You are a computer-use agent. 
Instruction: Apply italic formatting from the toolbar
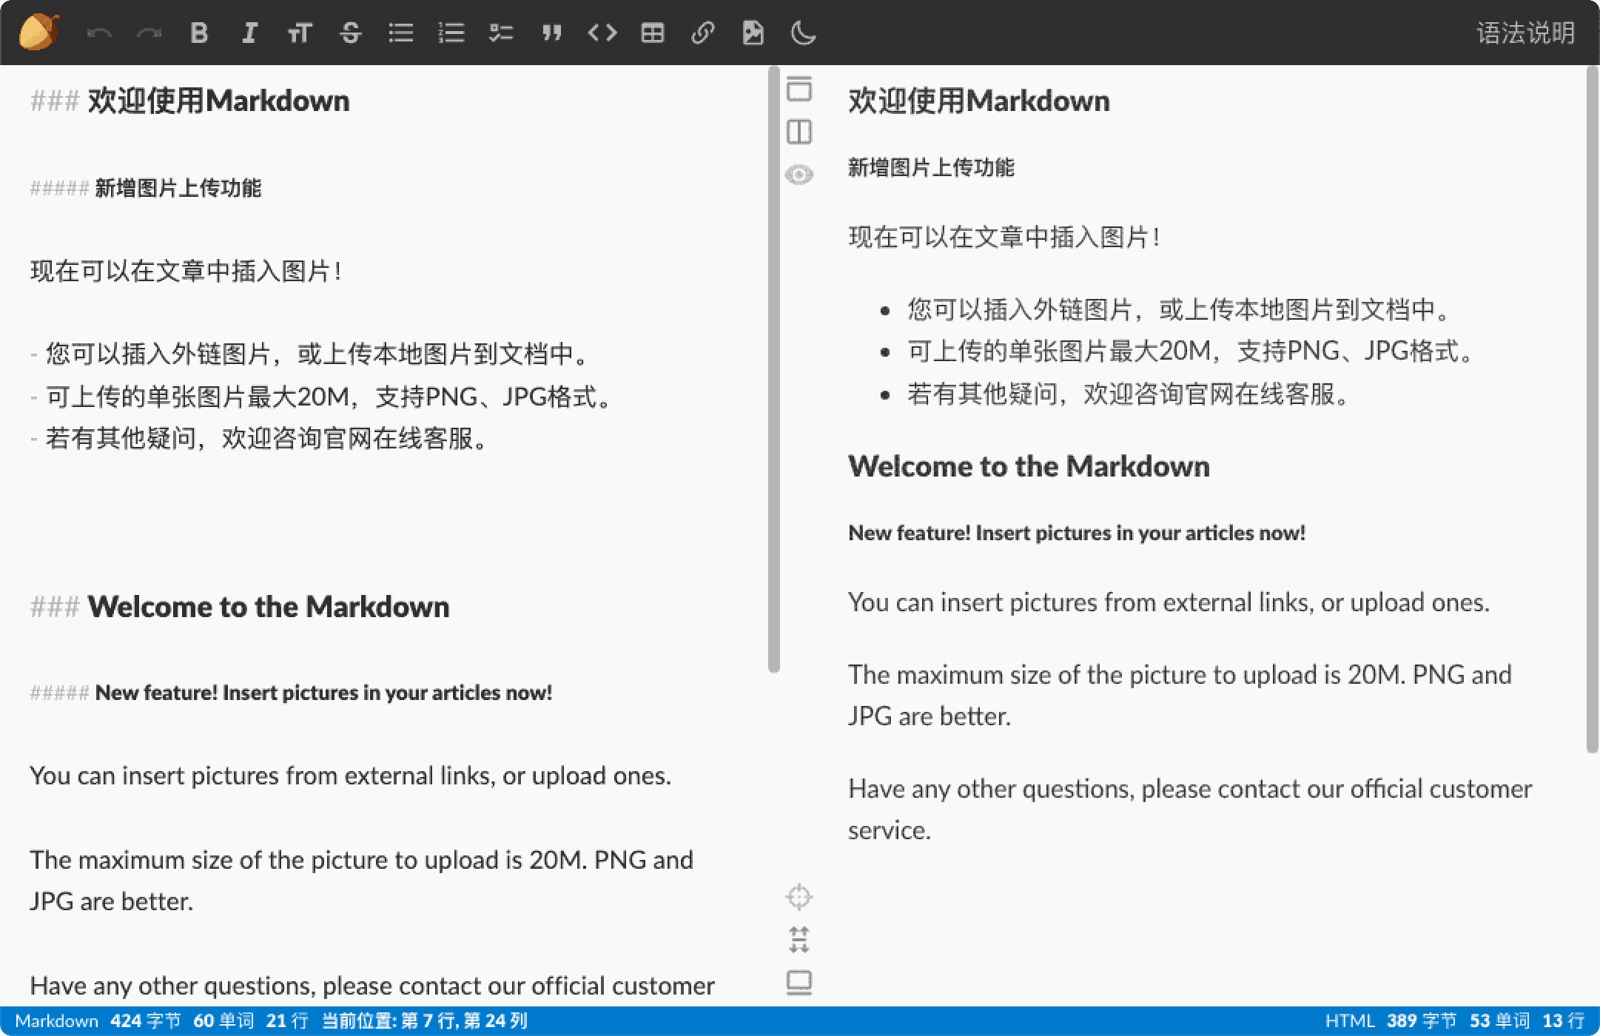coord(249,33)
